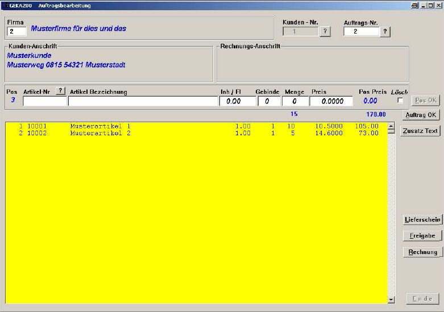Viewport: 444px width, 312px height.
Task: Click the list scrollbar up arrow
Action: click(x=391, y=126)
